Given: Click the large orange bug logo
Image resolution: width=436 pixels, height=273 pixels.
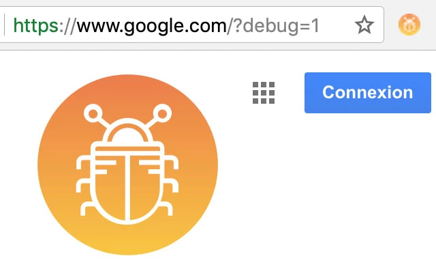Looking at the screenshot, I should coord(127,164).
